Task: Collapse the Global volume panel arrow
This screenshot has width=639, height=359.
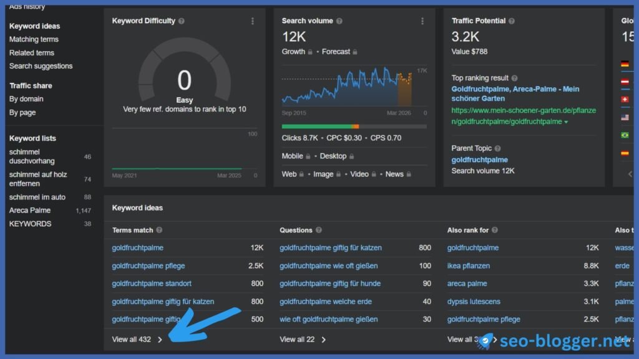Action: coord(630,175)
